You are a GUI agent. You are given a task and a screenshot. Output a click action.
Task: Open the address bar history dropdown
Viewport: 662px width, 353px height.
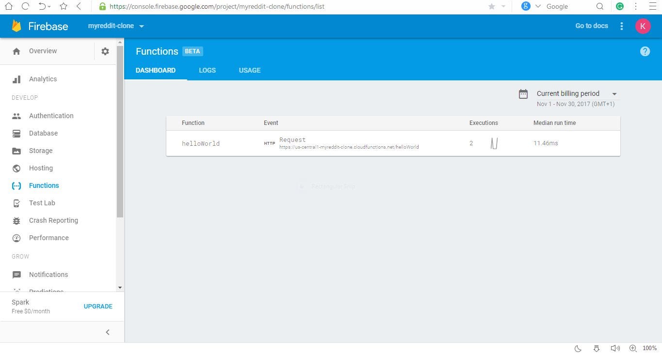503,6
